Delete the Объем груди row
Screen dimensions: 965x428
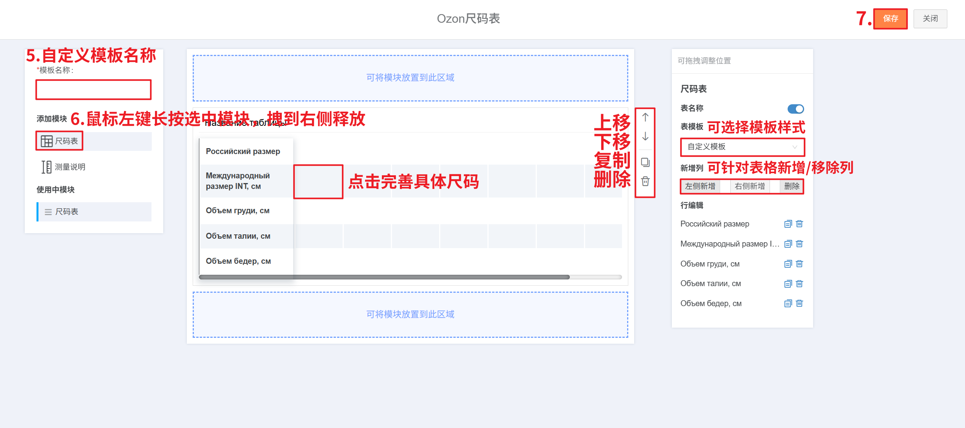[799, 264]
